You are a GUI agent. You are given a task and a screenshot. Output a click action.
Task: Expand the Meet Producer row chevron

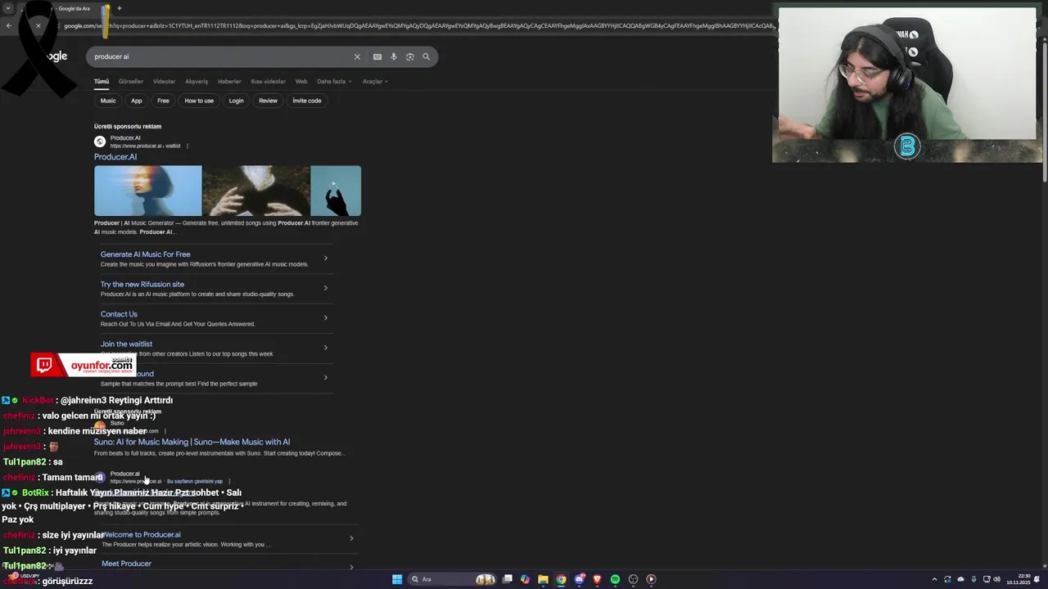tap(351, 566)
